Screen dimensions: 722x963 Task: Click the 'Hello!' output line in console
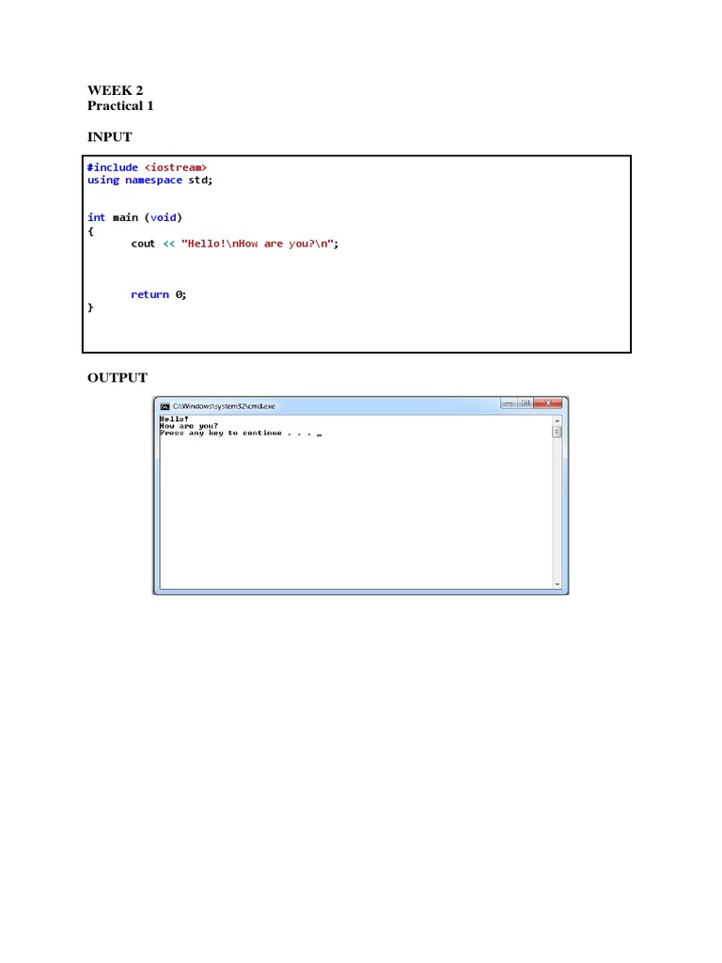[x=174, y=418]
